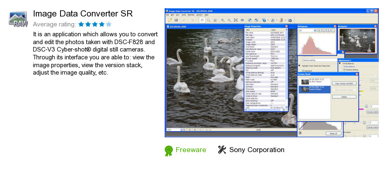Image resolution: width=387 pixels, height=169 pixels.
Task: Toggle the Y luminance channel in Histogram
Action: click(x=333, y=31)
